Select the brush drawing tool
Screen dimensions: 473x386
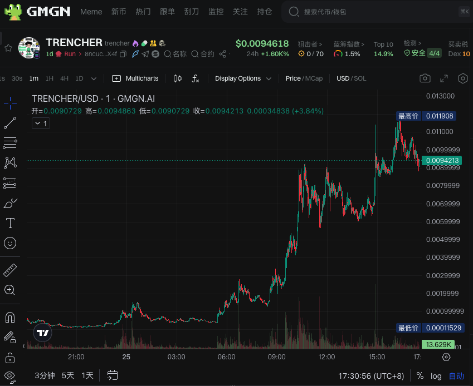10,203
